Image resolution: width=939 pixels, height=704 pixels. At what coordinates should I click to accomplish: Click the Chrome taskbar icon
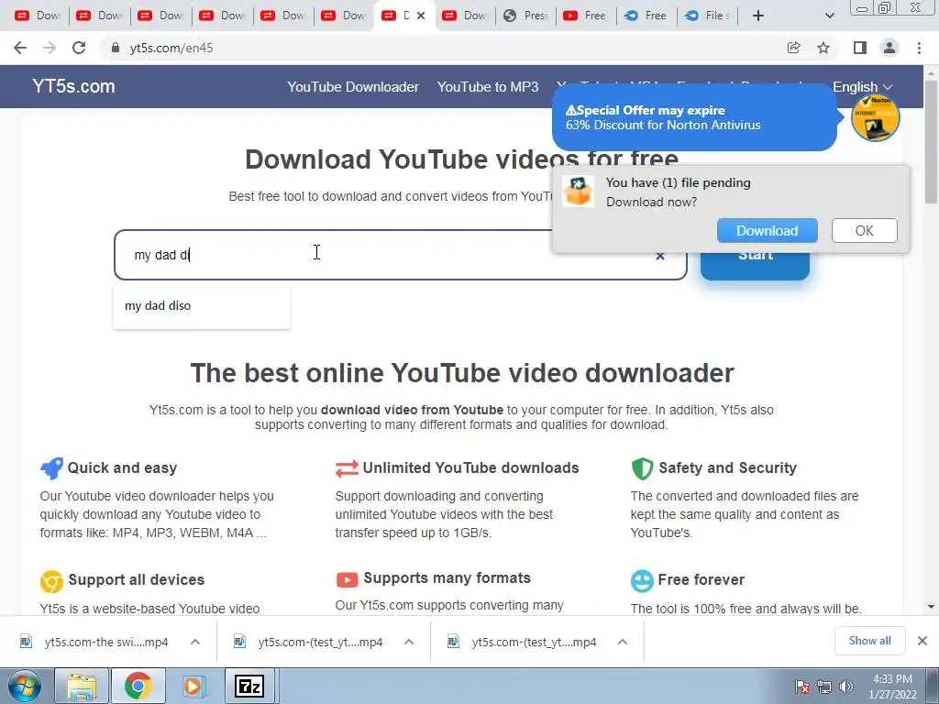[x=138, y=686]
